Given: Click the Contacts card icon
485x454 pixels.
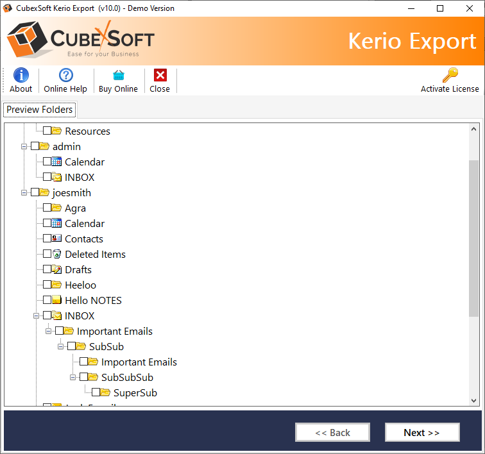Looking at the screenshot, I should pyautogui.click(x=56, y=239).
